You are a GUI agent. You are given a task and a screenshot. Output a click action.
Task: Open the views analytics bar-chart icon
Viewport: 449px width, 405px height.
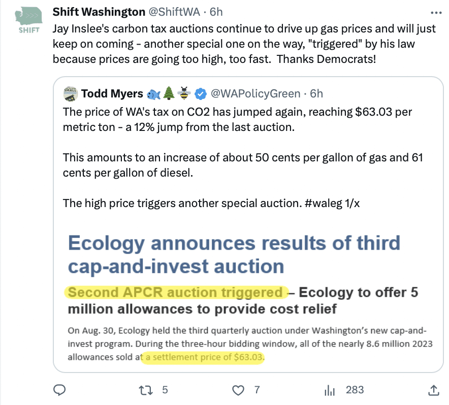click(x=330, y=390)
